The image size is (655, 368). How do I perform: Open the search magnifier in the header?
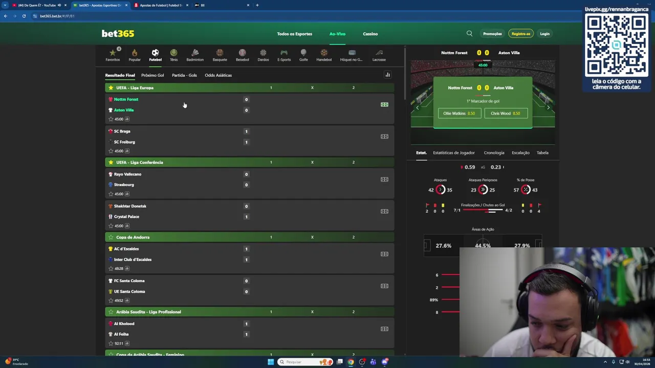coord(469,34)
